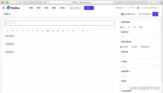Screen dimensions: 163x93
Task: Click the YesDev logo
Action: pyautogui.click(x=13, y=8)
